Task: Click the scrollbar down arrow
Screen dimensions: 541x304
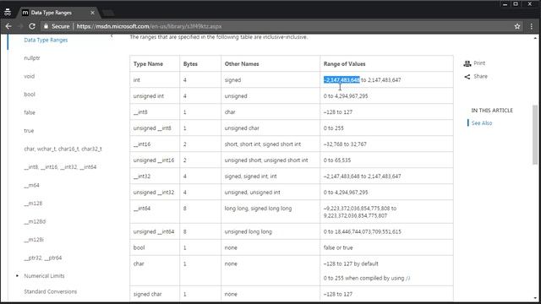Action: 535,298
